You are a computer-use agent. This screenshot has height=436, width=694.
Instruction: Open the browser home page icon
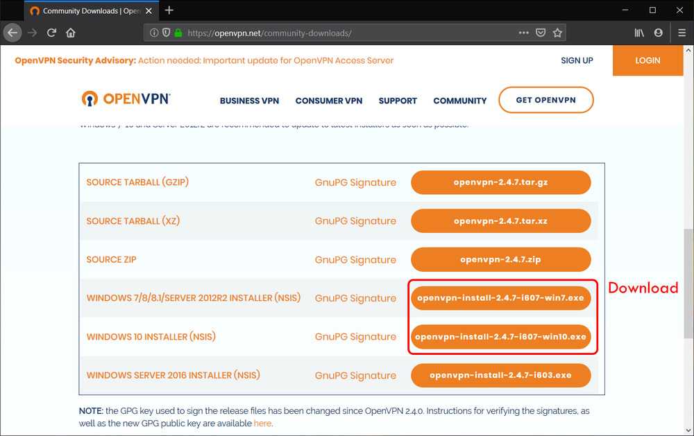[71, 33]
